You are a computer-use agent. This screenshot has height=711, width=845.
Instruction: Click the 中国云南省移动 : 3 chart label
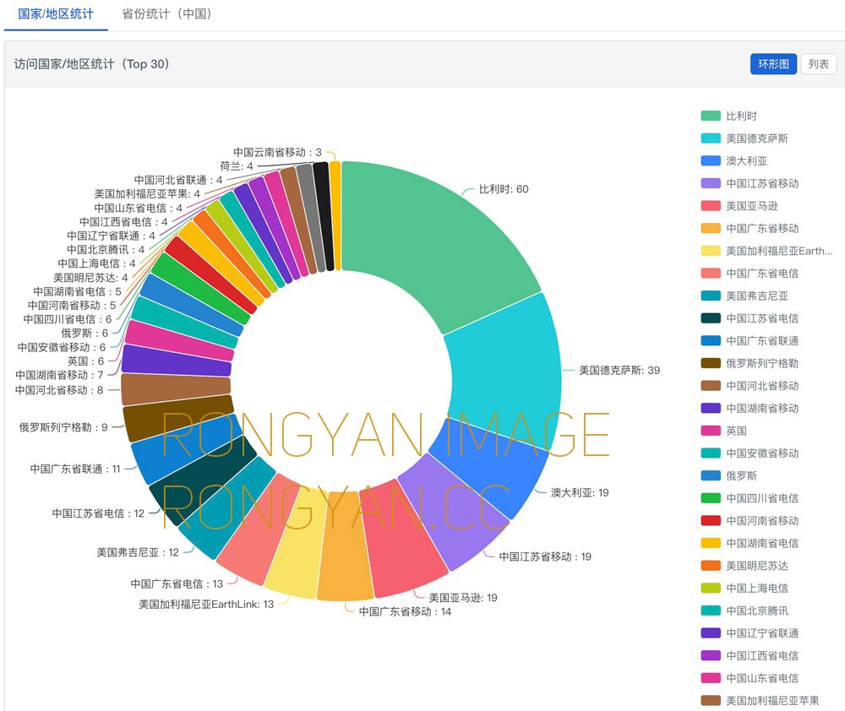pyautogui.click(x=277, y=152)
